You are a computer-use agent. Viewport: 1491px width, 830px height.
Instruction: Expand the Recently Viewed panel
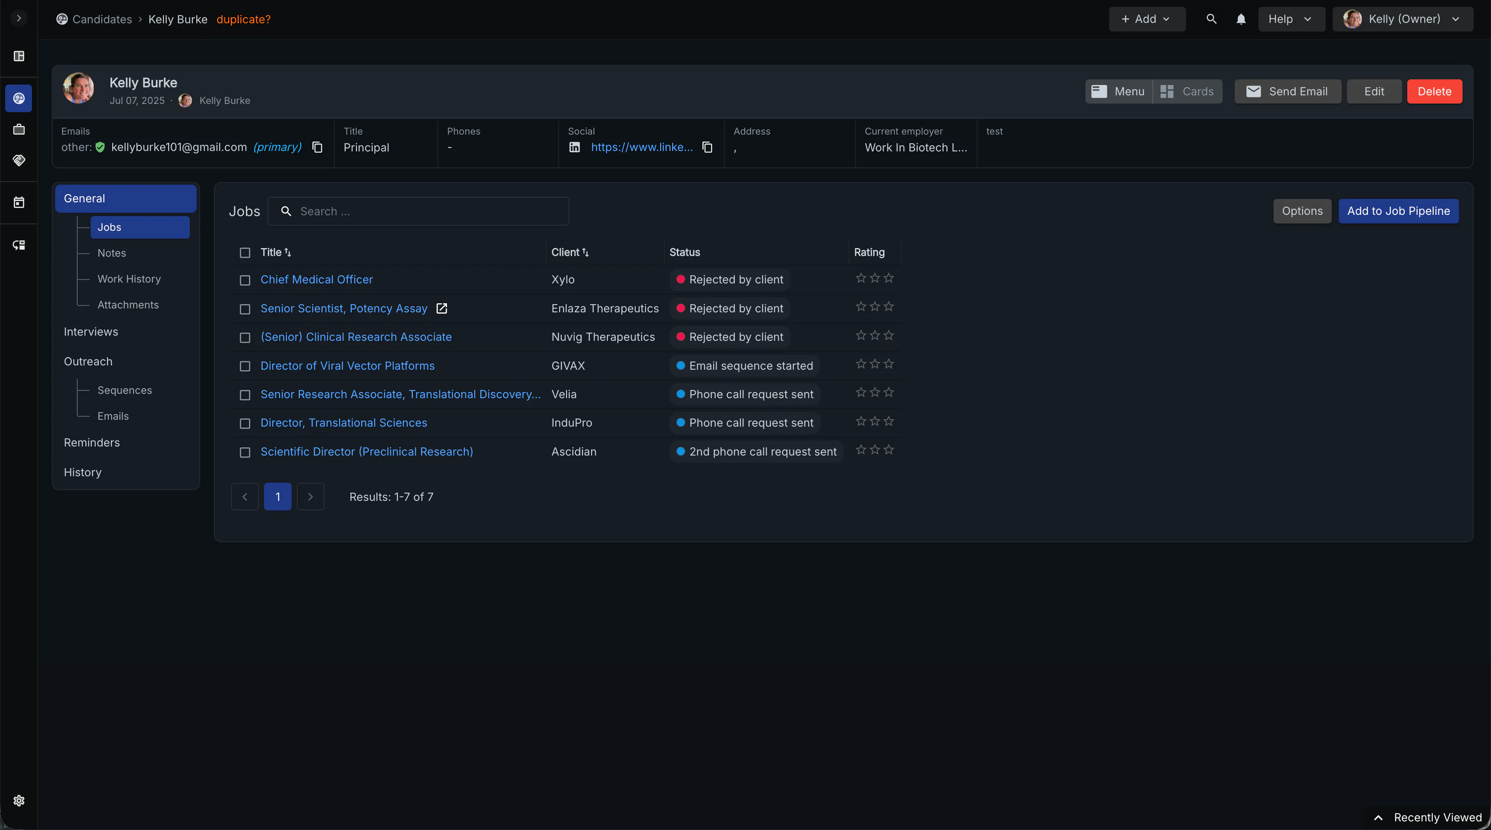point(1428,817)
